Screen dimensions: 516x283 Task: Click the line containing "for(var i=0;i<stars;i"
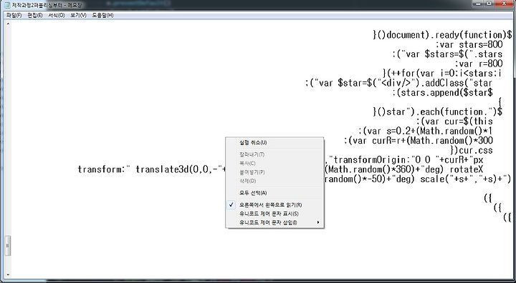pyautogui.click(x=443, y=73)
